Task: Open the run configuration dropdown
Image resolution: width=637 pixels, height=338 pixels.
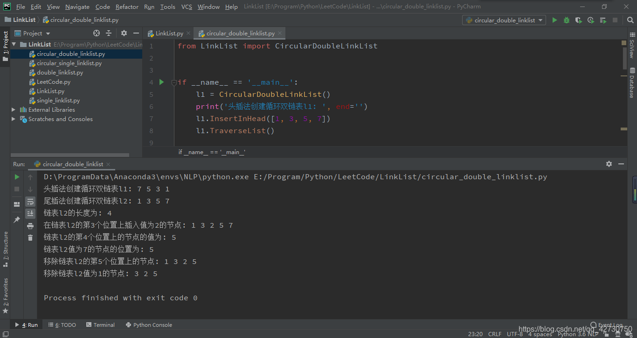Action: point(504,20)
